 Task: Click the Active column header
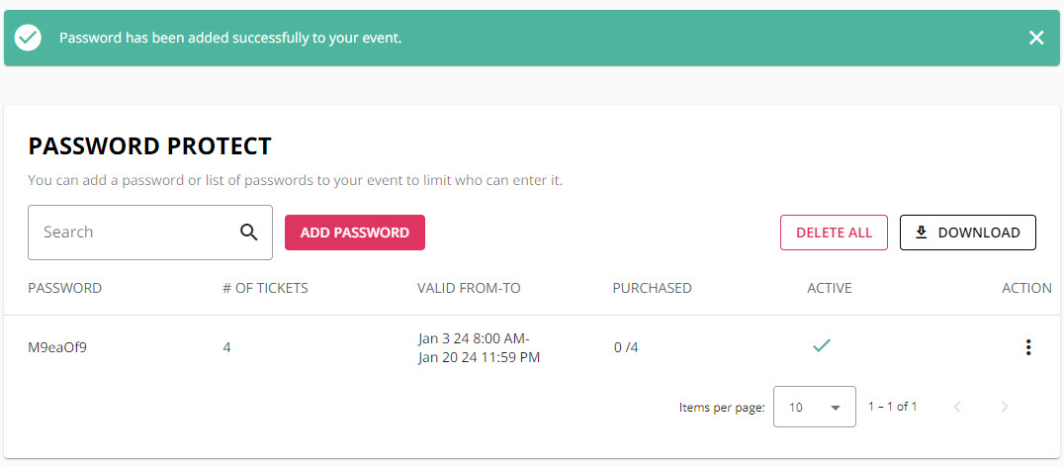tap(830, 288)
